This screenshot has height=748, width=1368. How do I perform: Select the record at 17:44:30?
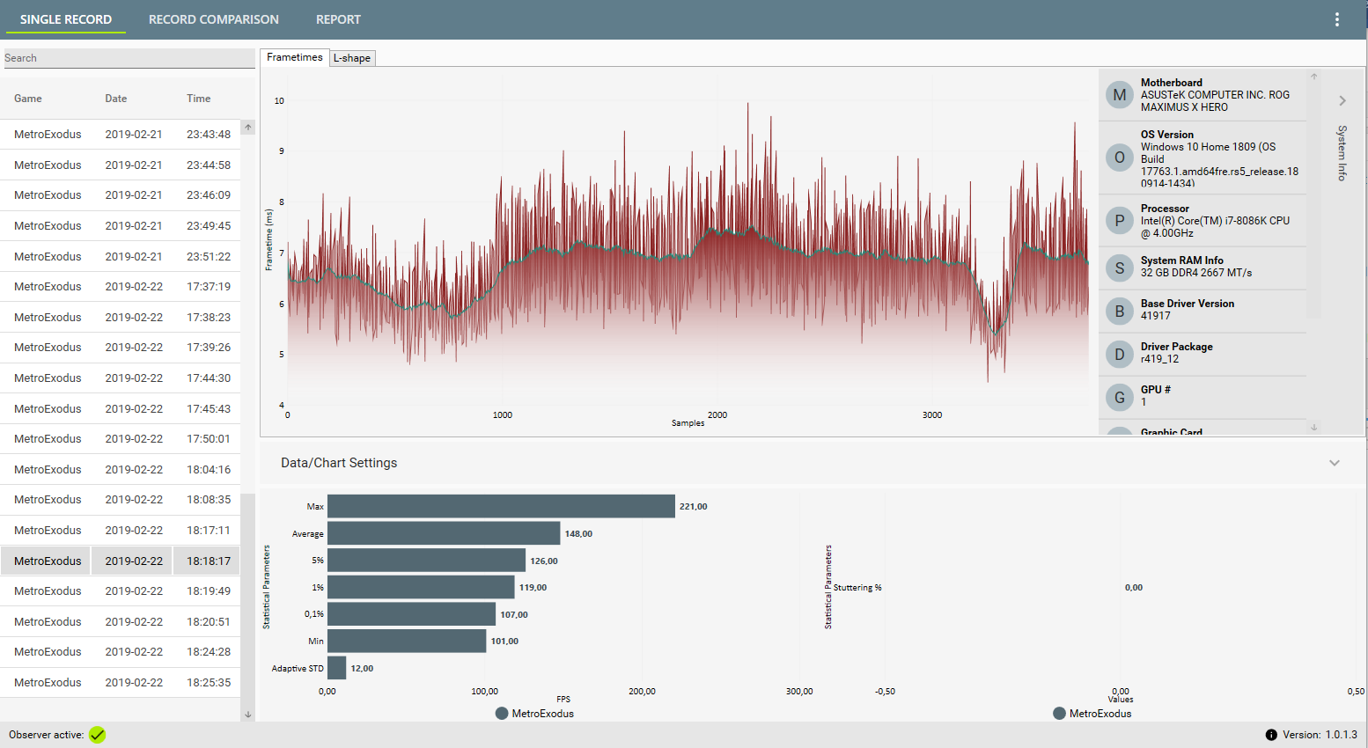121,378
